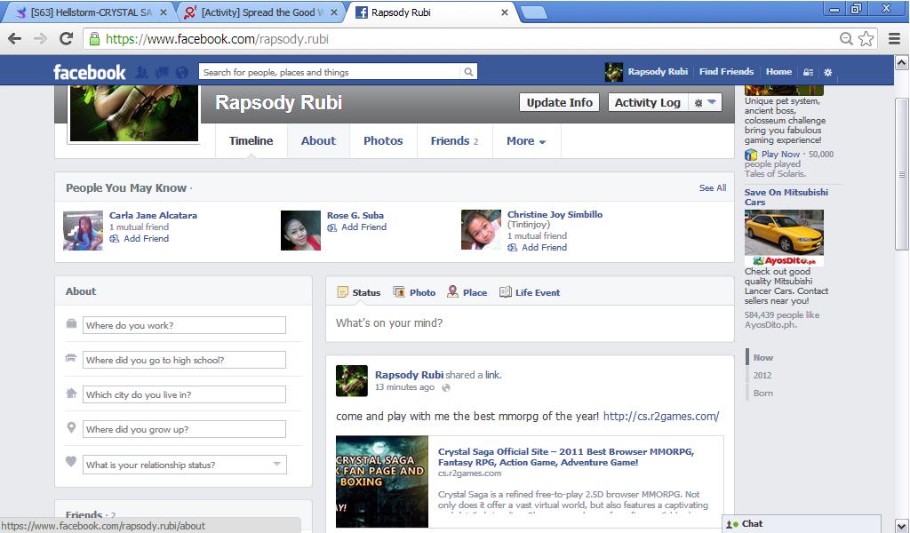The width and height of the screenshot is (910, 533).
Task: Open the notifications globe icon
Action: (x=182, y=73)
